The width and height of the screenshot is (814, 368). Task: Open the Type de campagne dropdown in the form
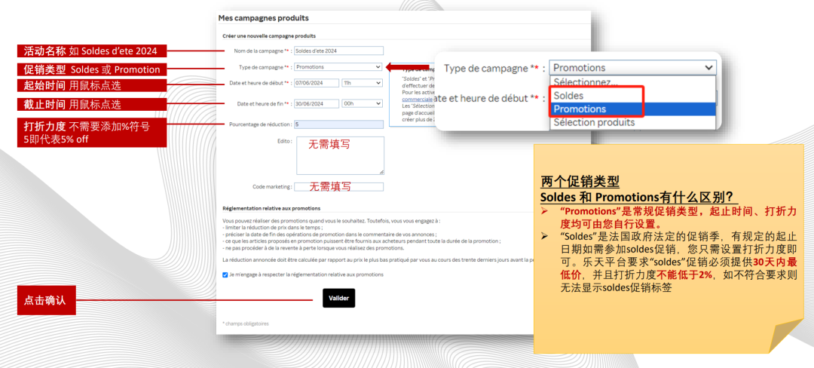click(338, 67)
